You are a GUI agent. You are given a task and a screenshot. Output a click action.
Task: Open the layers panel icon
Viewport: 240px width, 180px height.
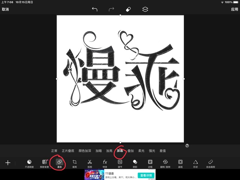click(x=145, y=9)
